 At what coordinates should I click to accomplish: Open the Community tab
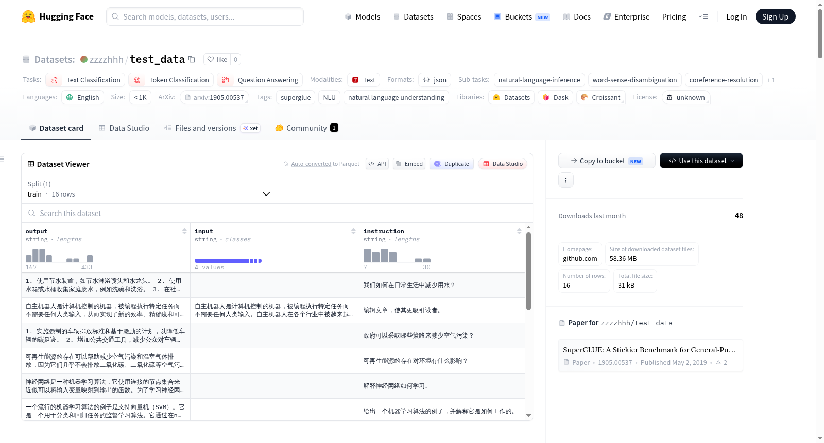pyautogui.click(x=306, y=128)
